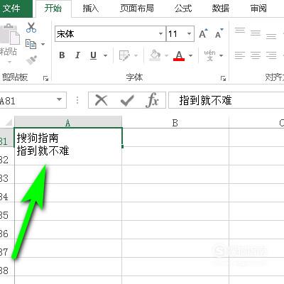This screenshot has width=284, height=284.
Task: Click the Paste clipboard icon
Action: point(10,34)
